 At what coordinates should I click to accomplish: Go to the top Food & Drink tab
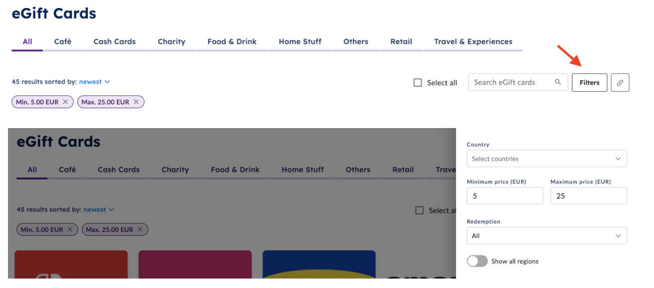(232, 42)
